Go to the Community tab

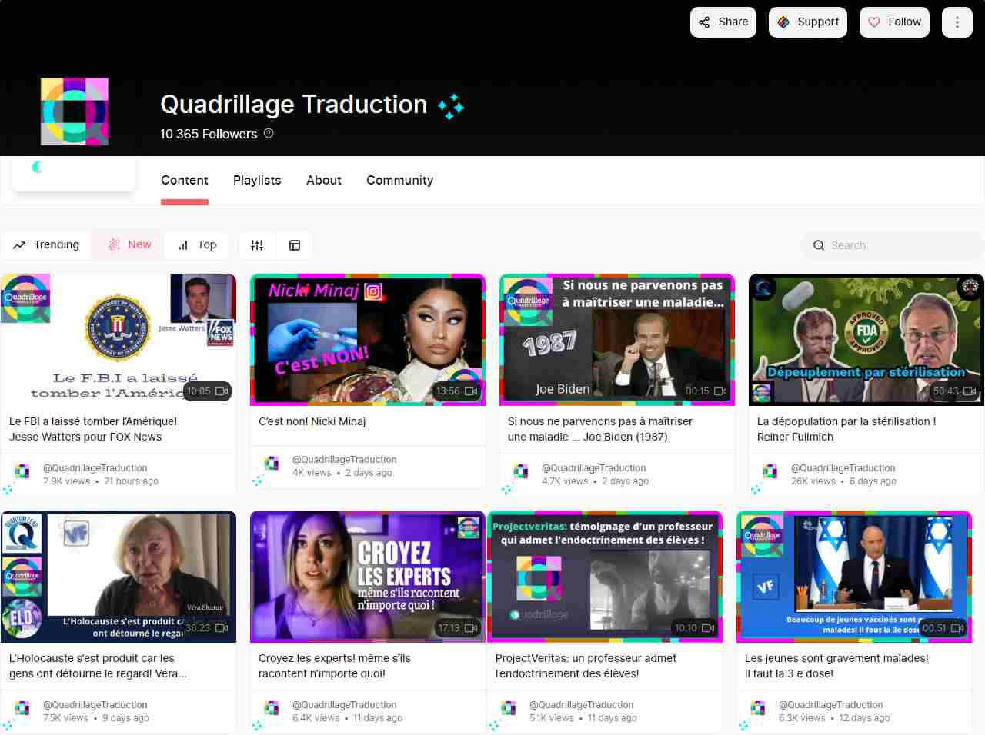pyautogui.click(x=399, y=180)
